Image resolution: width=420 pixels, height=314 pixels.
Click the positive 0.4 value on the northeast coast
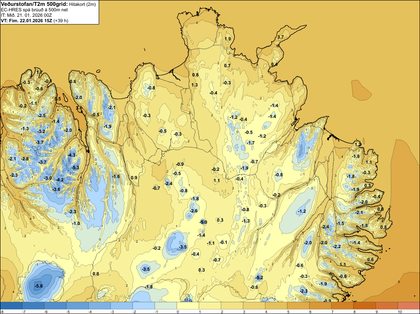274,64
